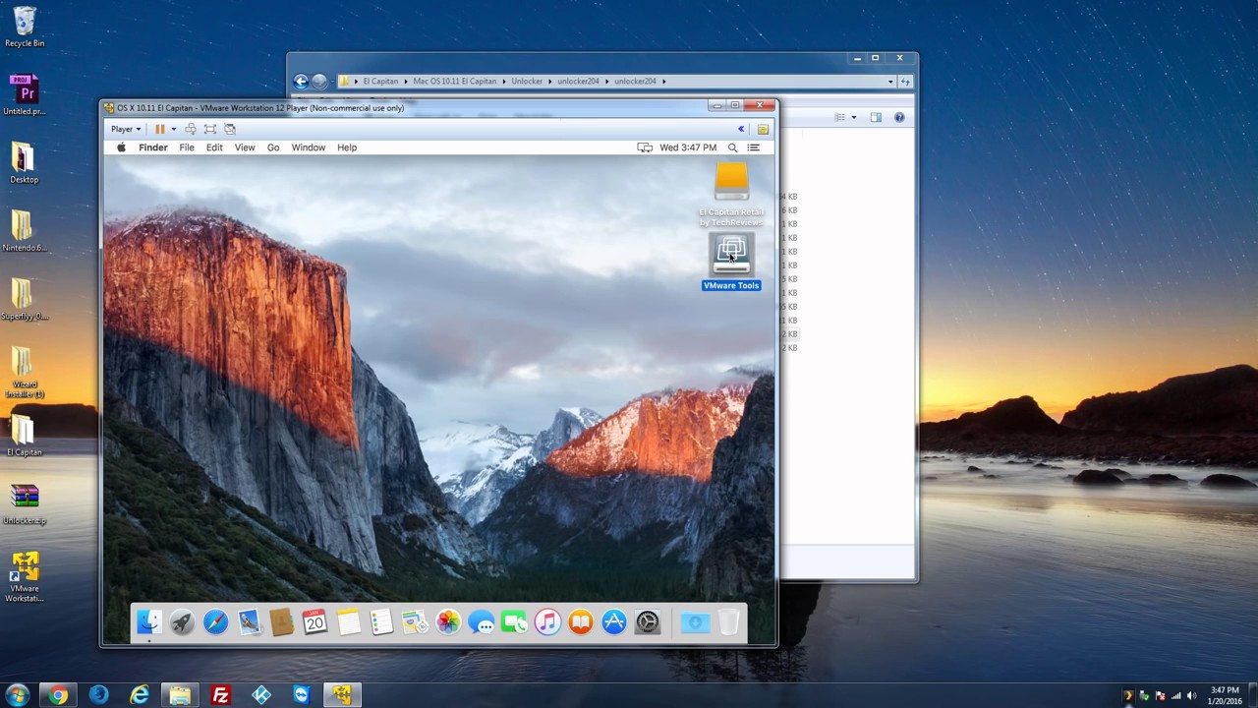1258x708 pixels.
Task: Open the Finder Window menu
Action: pos(308,147)
